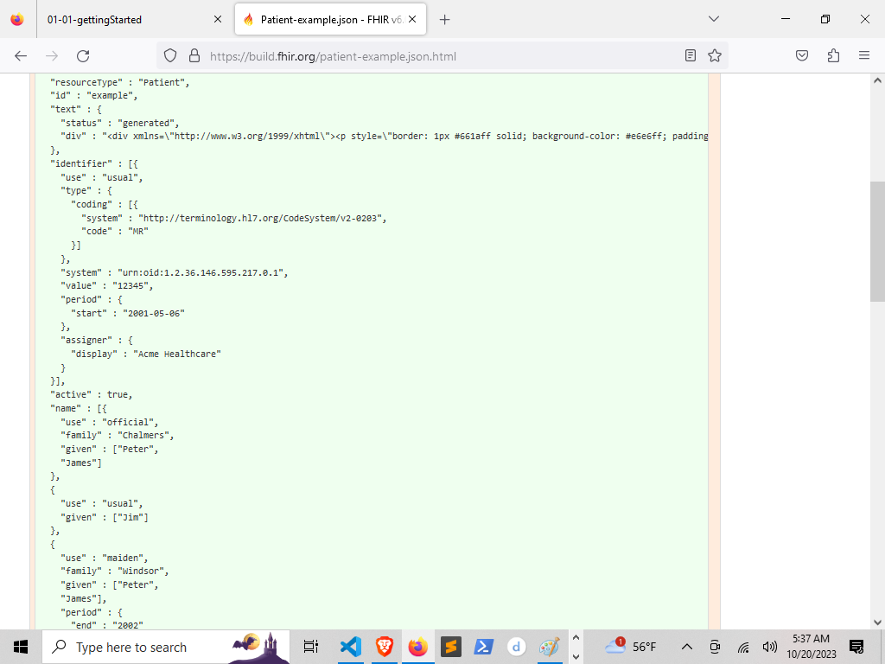
Task: Click the "maiden" use value
Action: click(124, 558)
